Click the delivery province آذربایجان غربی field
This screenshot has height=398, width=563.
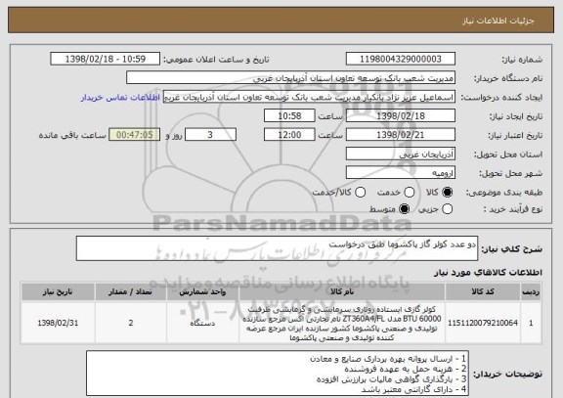[401, 155]
